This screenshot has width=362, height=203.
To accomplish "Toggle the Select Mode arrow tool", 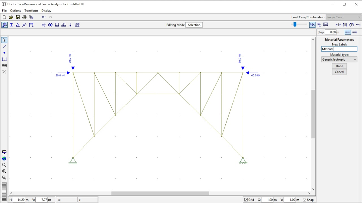I will (x=4, y=40).
